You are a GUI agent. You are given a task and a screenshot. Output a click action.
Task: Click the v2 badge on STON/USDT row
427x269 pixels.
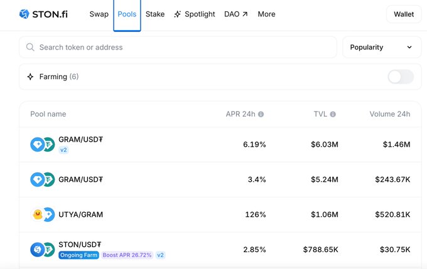coord(160,255)
